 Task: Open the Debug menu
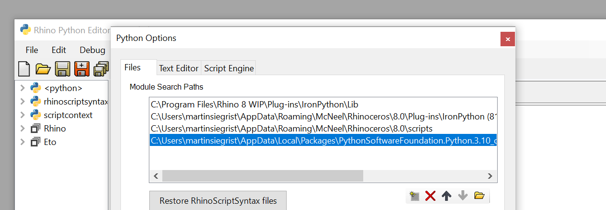click(x=92, y=50)
